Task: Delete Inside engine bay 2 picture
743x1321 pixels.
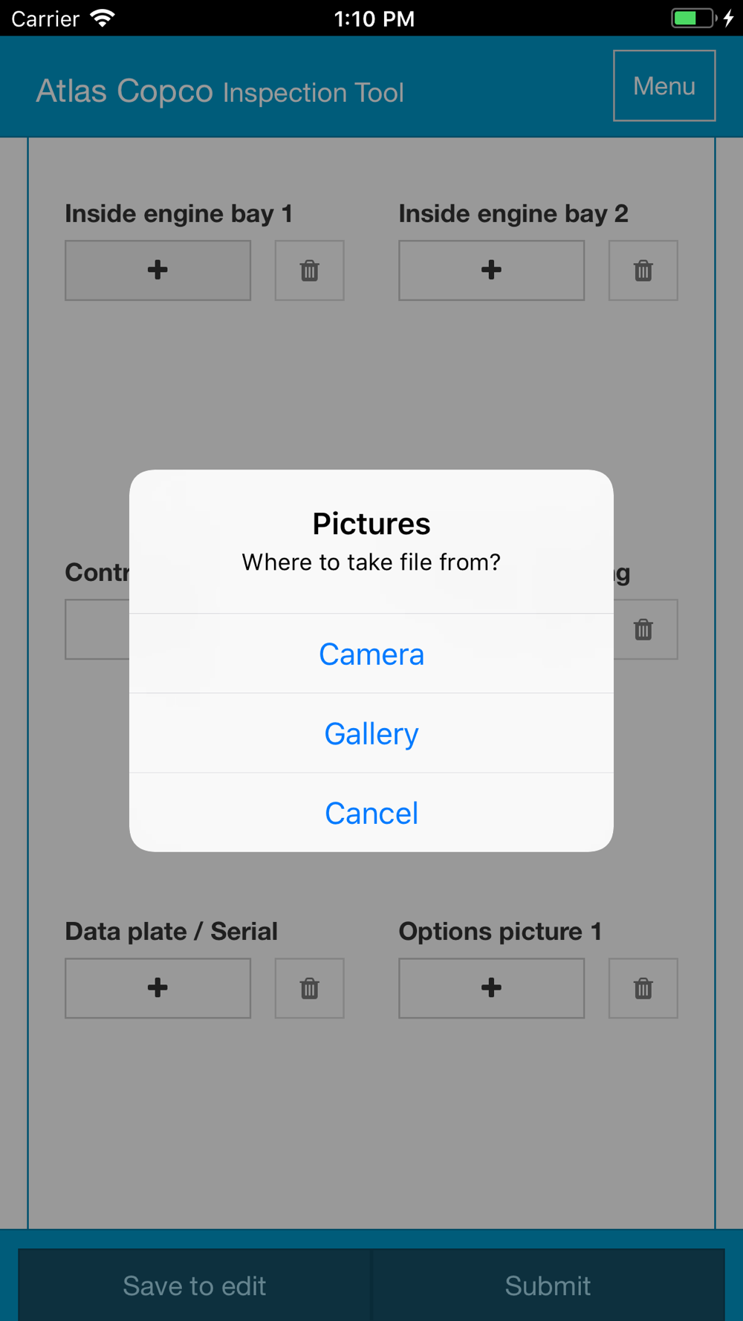Action: (x=643, y=270)
